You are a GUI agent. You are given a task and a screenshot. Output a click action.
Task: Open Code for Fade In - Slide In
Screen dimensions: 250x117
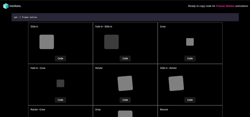125,58
